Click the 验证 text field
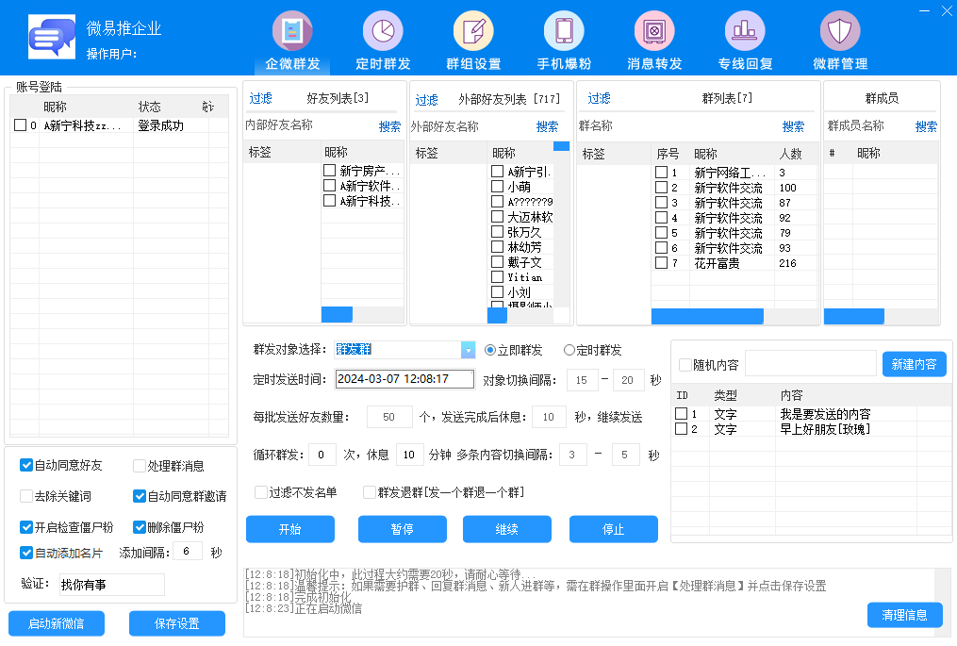The height and width of the screenshot is (646, 957). coord(111,585)
